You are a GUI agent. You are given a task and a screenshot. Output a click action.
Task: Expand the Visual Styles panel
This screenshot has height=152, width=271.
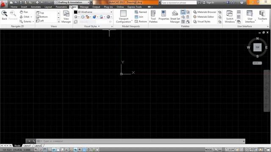pos(92,26)
